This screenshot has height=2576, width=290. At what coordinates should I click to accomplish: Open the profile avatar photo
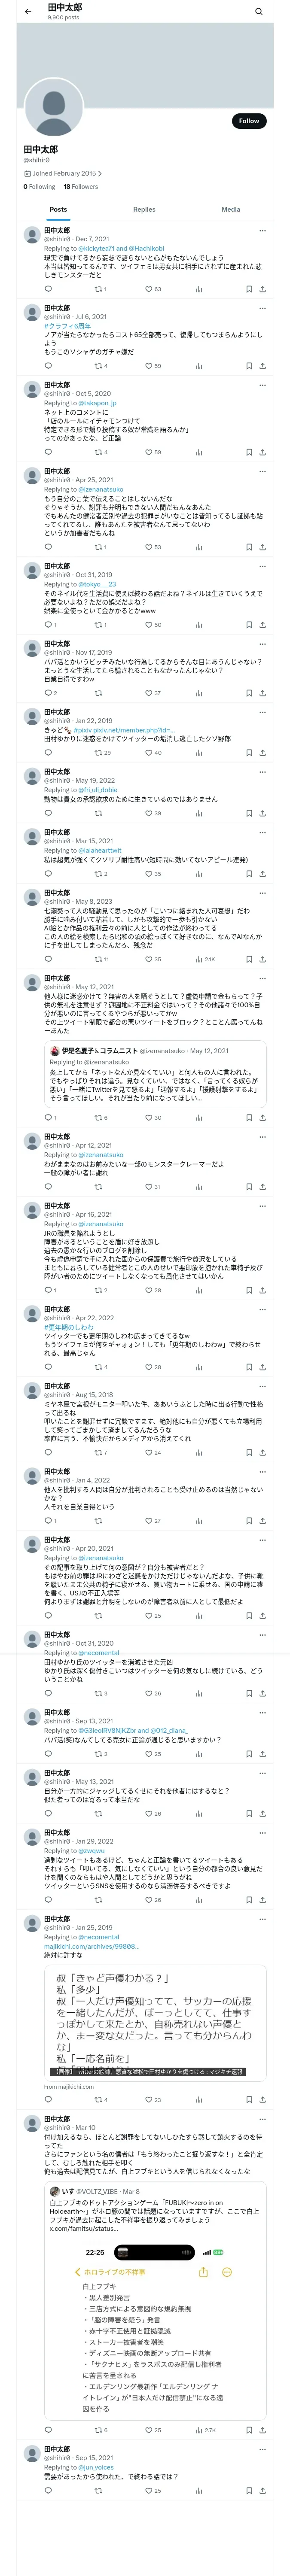point(53,109)
